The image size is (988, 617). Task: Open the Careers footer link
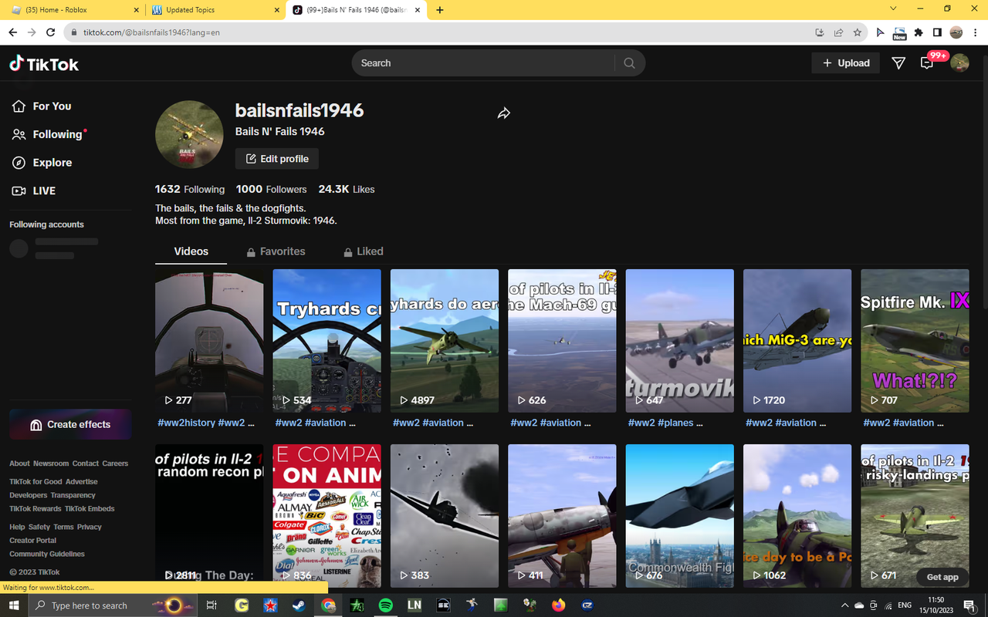pos(115,464)
